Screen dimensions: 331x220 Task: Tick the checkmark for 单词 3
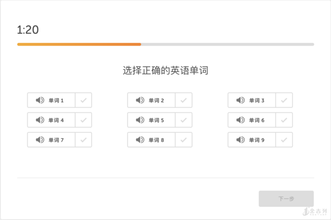click(284, 100)
